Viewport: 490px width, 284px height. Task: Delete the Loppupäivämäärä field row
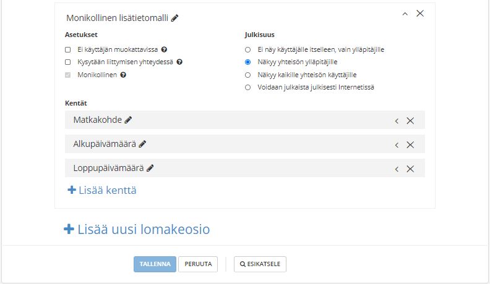click(x=410, y=169)
